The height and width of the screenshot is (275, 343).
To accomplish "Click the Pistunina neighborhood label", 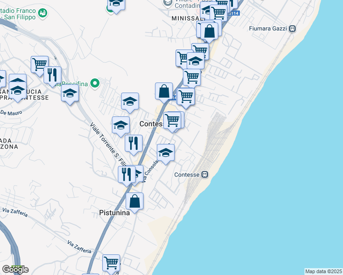I will [x=114, y=213].
